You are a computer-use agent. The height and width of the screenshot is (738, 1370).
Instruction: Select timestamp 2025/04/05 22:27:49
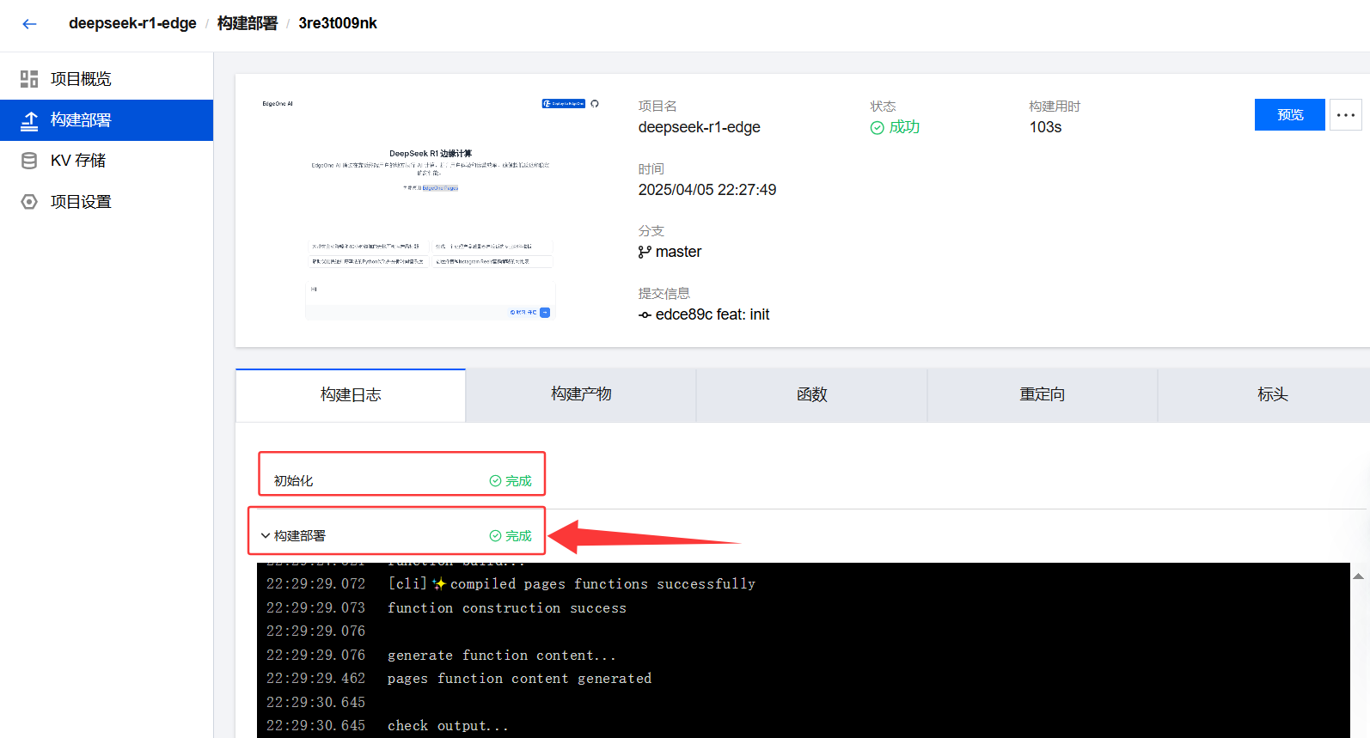click(706, 190)
